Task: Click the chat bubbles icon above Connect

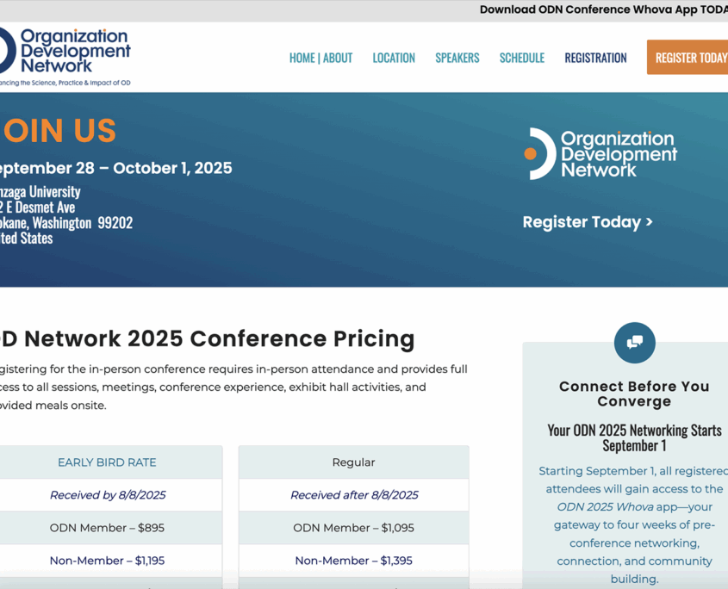Action: click(x=635, y=343)
